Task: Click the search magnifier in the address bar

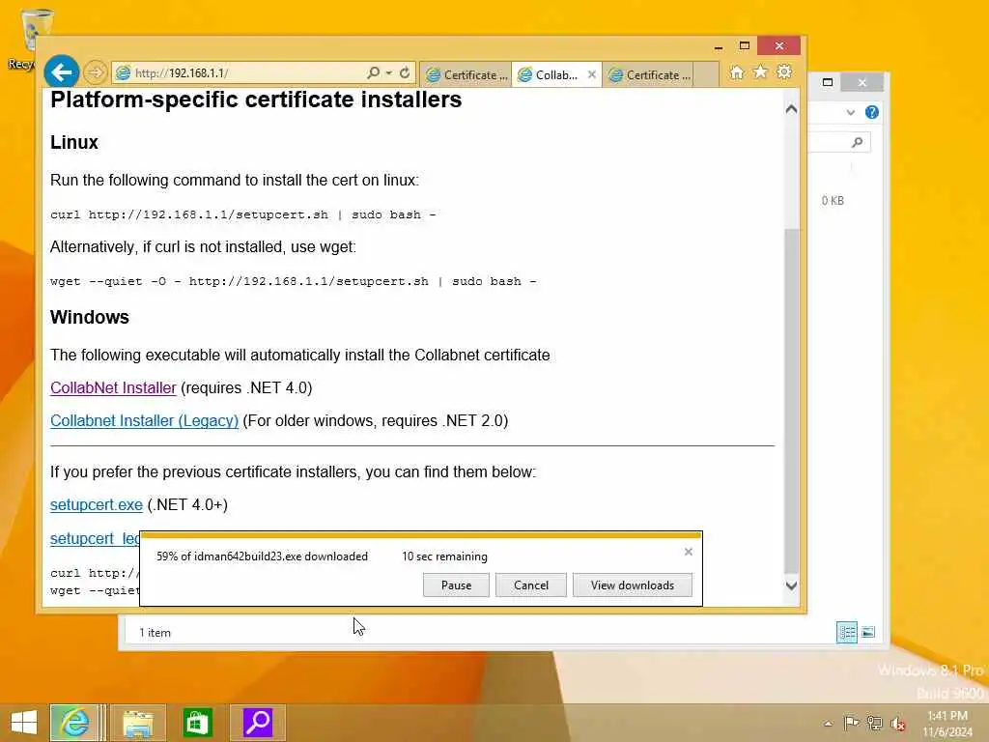Action: coord(374,72)
